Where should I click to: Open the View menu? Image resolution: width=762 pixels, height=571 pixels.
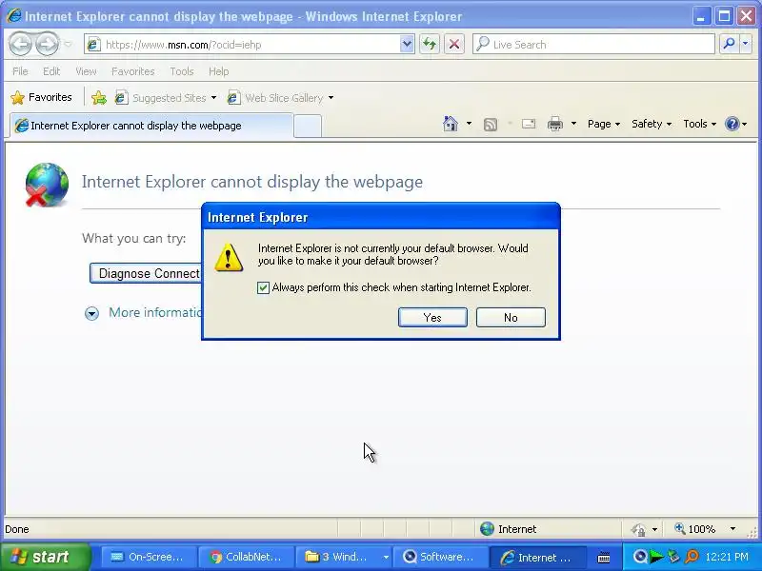86,71
